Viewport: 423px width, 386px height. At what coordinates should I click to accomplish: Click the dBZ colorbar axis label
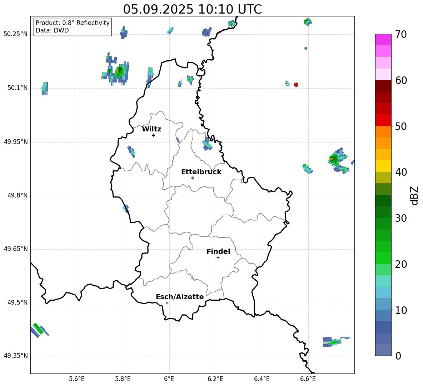[414, 195]
